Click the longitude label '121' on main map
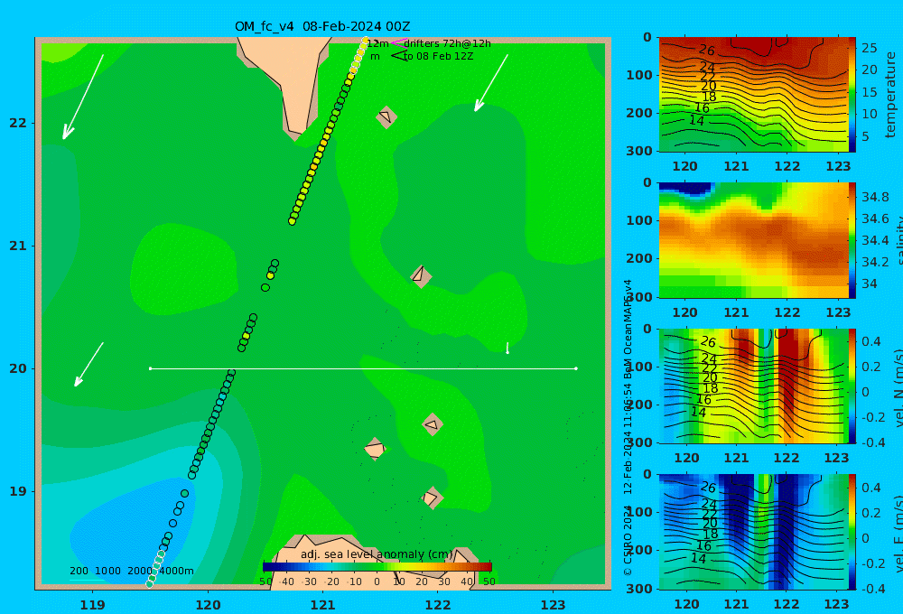The width and height of the screenshot is (903, 614). coord(323,605)
